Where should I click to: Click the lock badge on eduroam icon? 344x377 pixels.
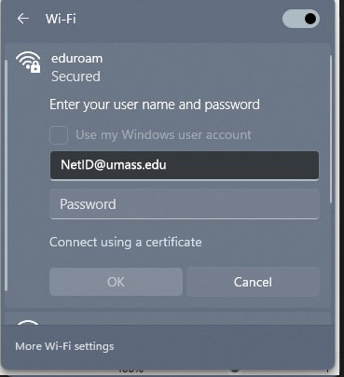click(x=35, y=66)
